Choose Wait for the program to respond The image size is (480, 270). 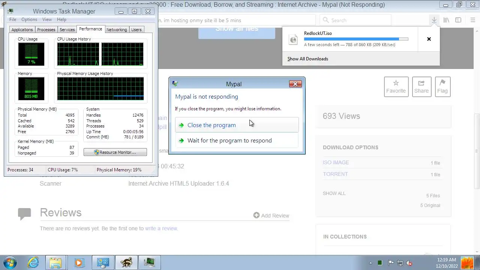pyautogui.click(x=237, y=140)
